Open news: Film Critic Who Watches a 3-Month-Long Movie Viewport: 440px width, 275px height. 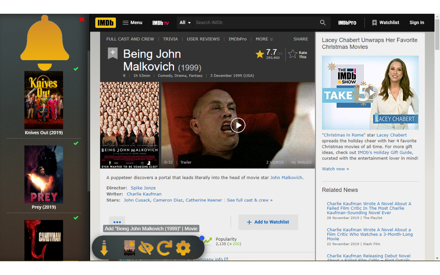click(x=370, y=234)
